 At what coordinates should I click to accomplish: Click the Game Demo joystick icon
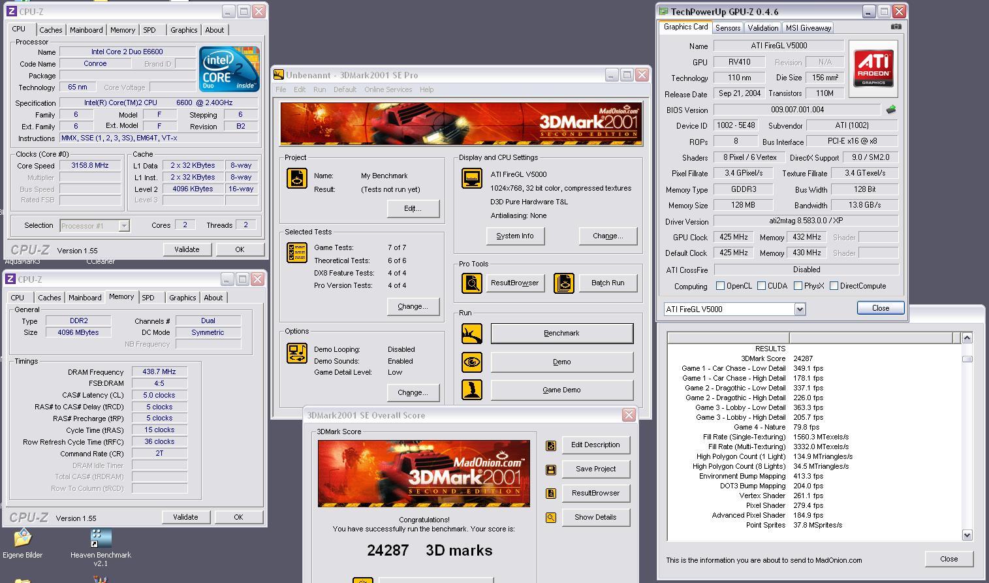click(472, 390)
